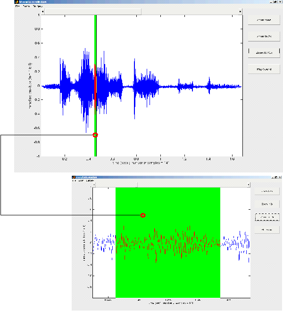
Task: Click right scroll arrow in the lower window
Action: point(249,184)
